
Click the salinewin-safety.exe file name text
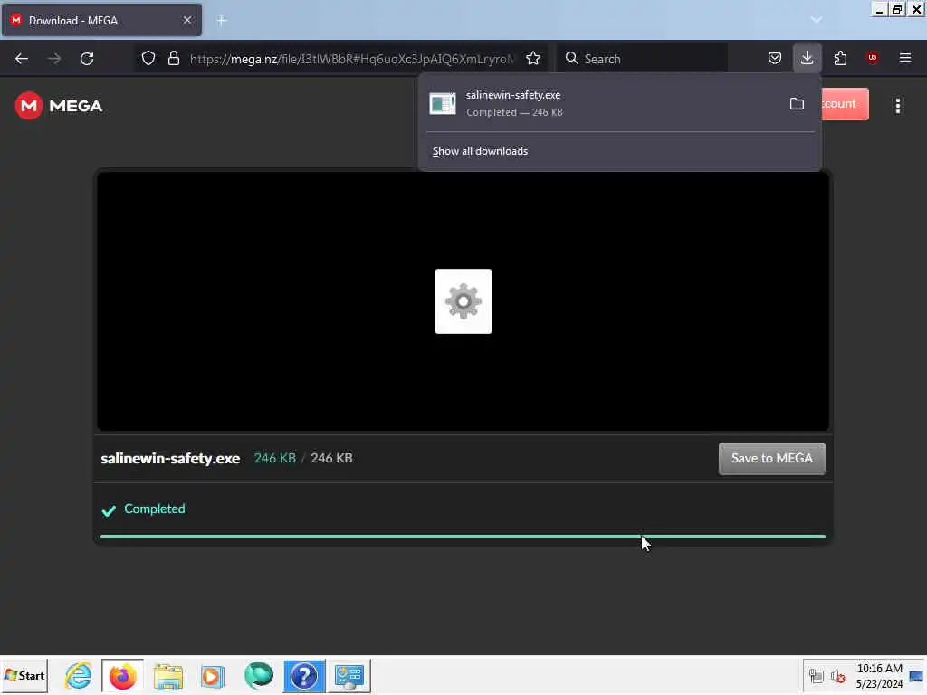click(x=170, y=459)
